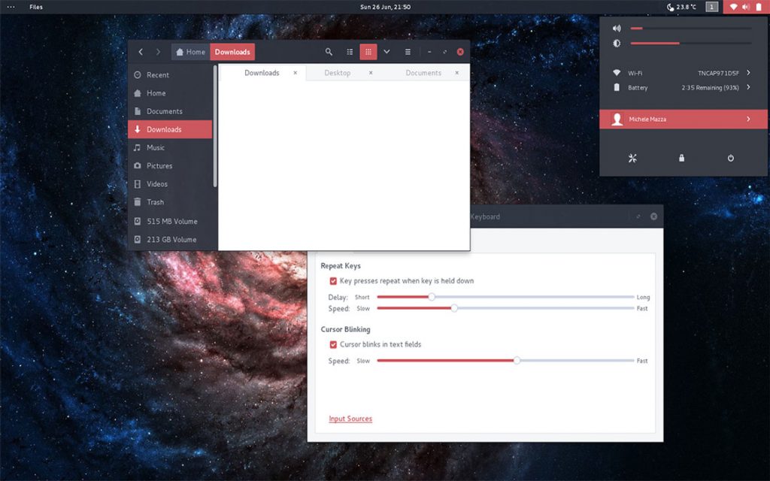Image resolution: width=770 pixels, height=481 pixels.
Task: Click Home in the path bar
Action: [190, 52]
